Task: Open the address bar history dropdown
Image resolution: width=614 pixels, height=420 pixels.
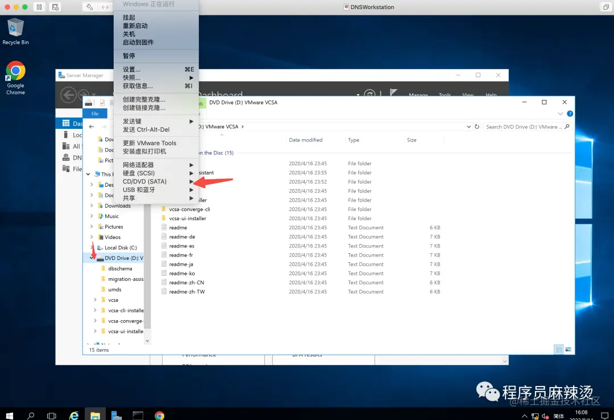Action: tap(468, 127)
